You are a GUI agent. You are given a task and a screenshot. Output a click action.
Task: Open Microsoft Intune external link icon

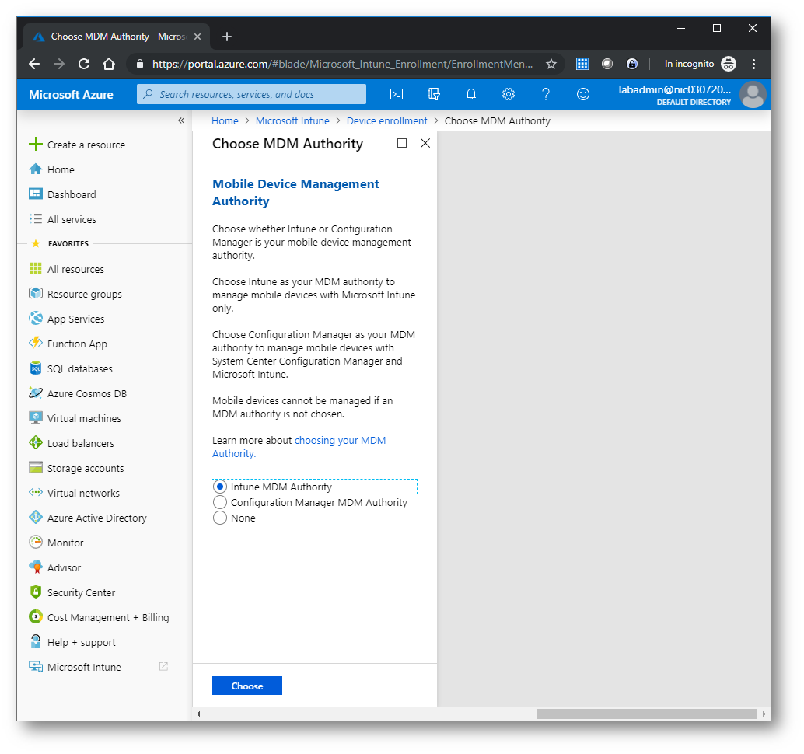(163, 666)
